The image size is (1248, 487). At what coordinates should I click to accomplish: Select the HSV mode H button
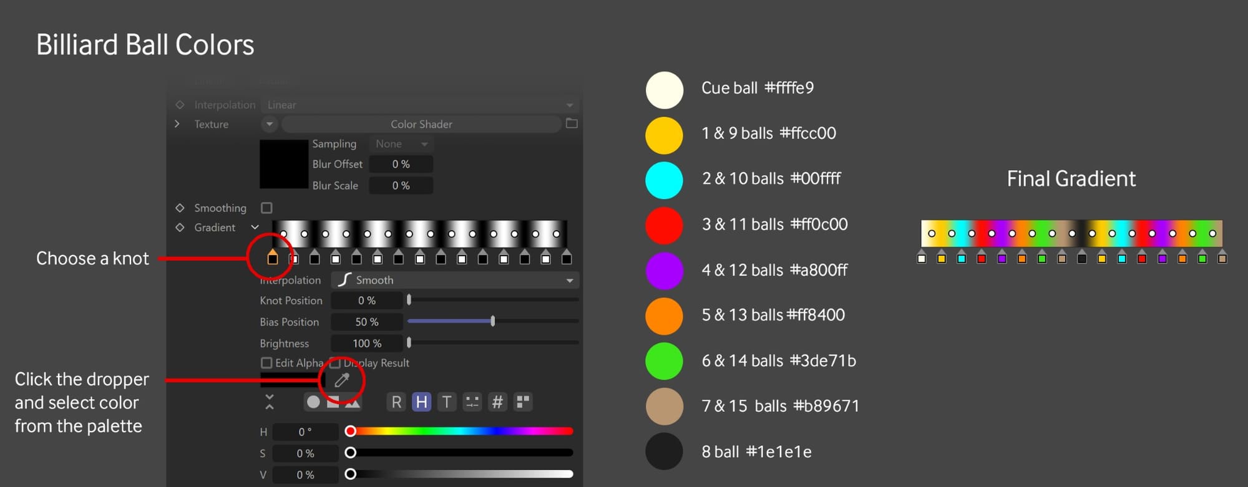pyautogui.click(x=422, y=402)
